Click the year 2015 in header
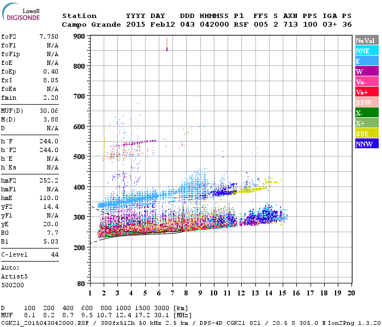This screenshot has width=382, height=327. tap(135, 25)
